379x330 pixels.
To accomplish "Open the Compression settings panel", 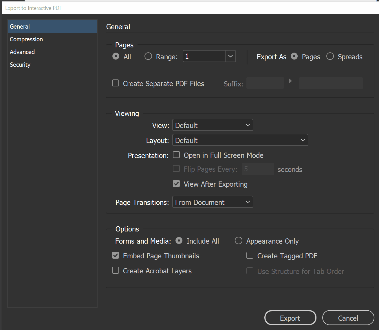I will [x=26, y=39].
